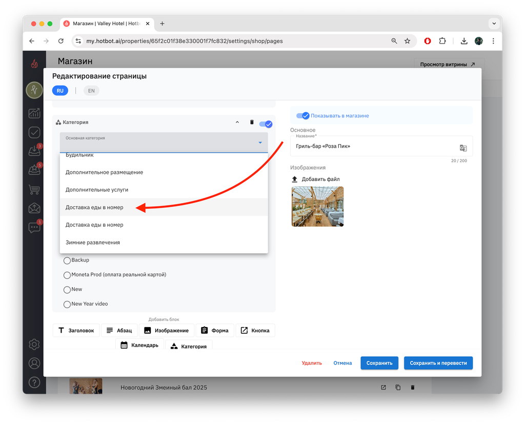Delete the Новогодний Змеиный бал 2025 row
Viewport: 525px width, 424px height.
(413, 388)
